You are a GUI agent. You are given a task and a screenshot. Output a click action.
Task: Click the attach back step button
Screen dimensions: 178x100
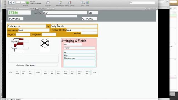pyautogui.click(x=80, y=72)
